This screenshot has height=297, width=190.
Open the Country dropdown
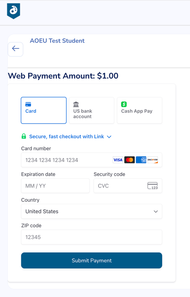pyautogui.click(x=92, y=211)
